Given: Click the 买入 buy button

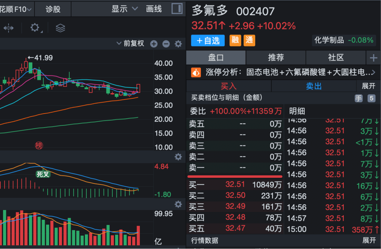Looking at the screenshot, I should point(228,86).
